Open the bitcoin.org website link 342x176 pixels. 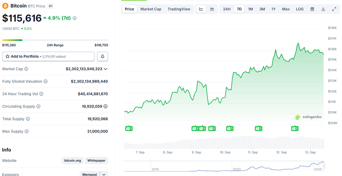(x=73, y=160)
